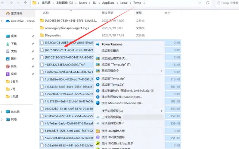Click Microsoft Defender shield icon
This screenshot has height=149, width=239.
click(x=98, y=103)
